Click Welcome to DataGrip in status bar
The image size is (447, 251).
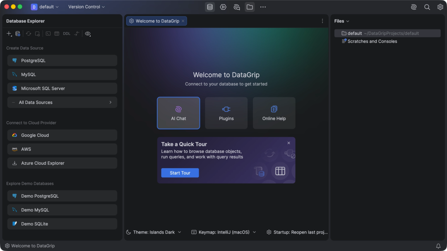(x=30, y=246)
